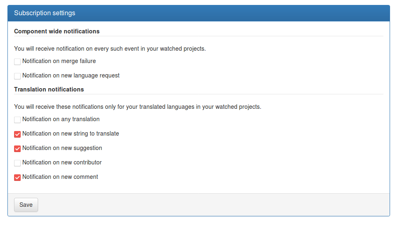The image size is (395, 225).
Task: Click the 'Notification on merge failure' label text
Action: point(59,61)
